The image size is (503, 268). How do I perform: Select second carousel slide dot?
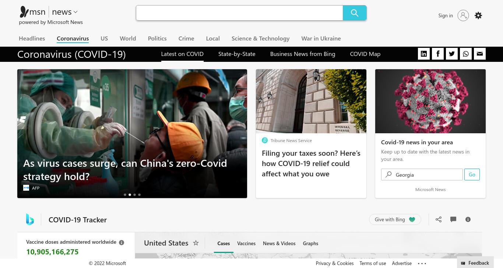(130, 195)
